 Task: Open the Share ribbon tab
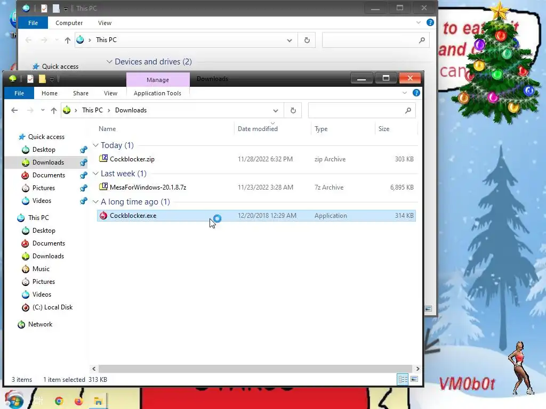point(81,93)
